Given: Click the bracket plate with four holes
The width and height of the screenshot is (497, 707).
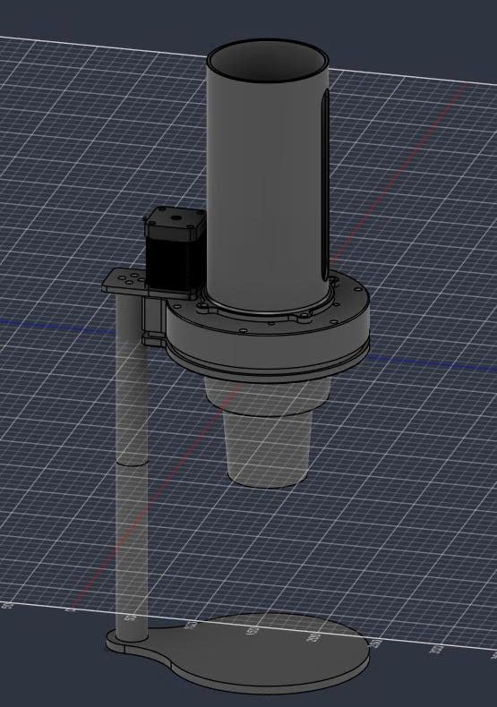Looking at the screenshot, I should pyautogui.click(x=125, y=280).
